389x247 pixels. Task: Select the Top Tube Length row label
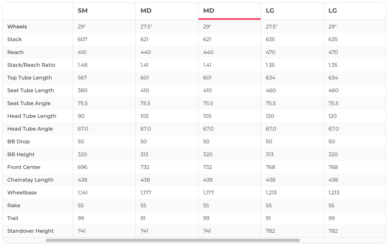29,78
